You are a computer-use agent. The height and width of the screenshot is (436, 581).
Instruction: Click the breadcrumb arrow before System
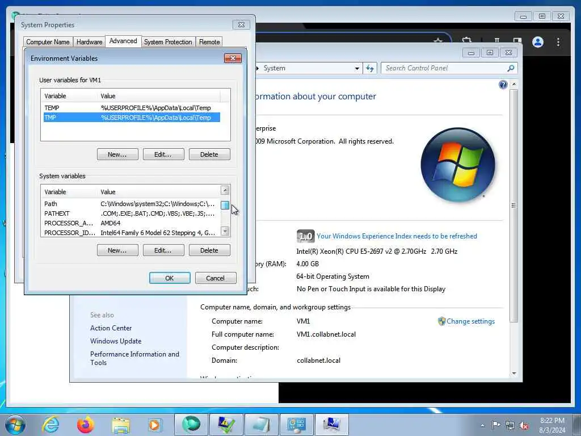click(258, 68)
